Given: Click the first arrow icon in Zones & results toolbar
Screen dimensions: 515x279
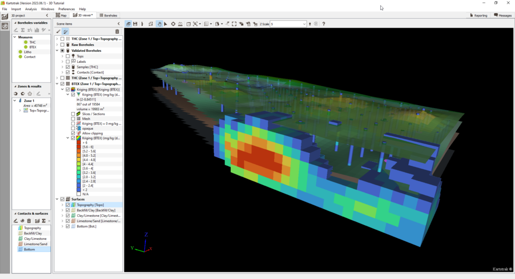Looking at the screenshot, I should pos(16,94).
